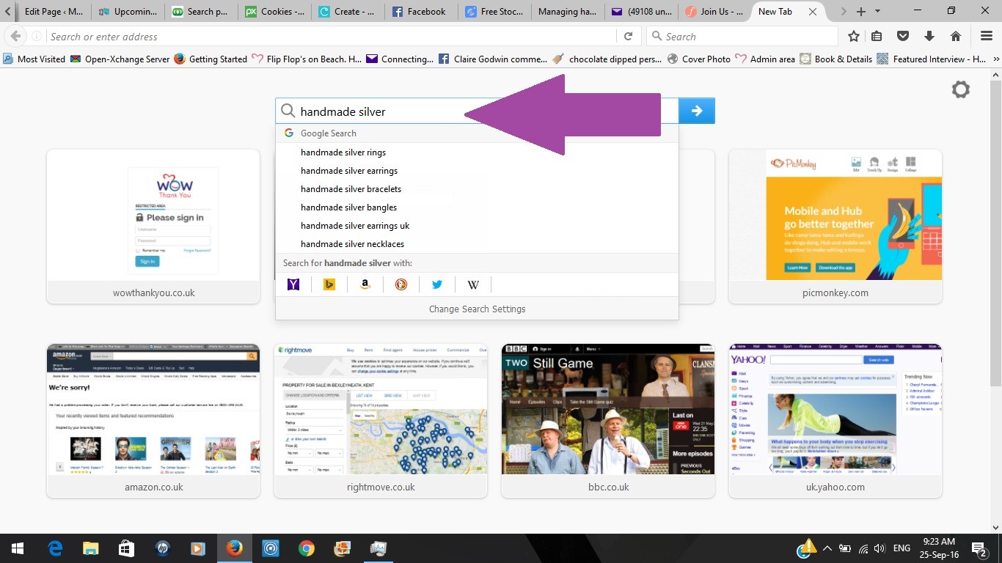Screen dimensions: 1002x563
Task: Select suggestion handmade silver rings
Action: (477, 152)
